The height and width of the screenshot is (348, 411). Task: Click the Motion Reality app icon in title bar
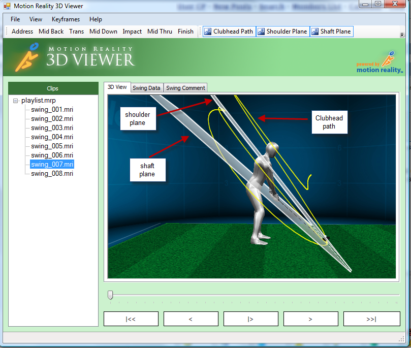(7, 6)
